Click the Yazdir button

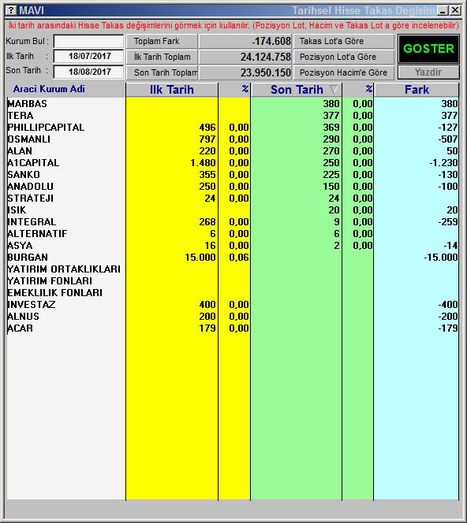(x=428, y=72)
